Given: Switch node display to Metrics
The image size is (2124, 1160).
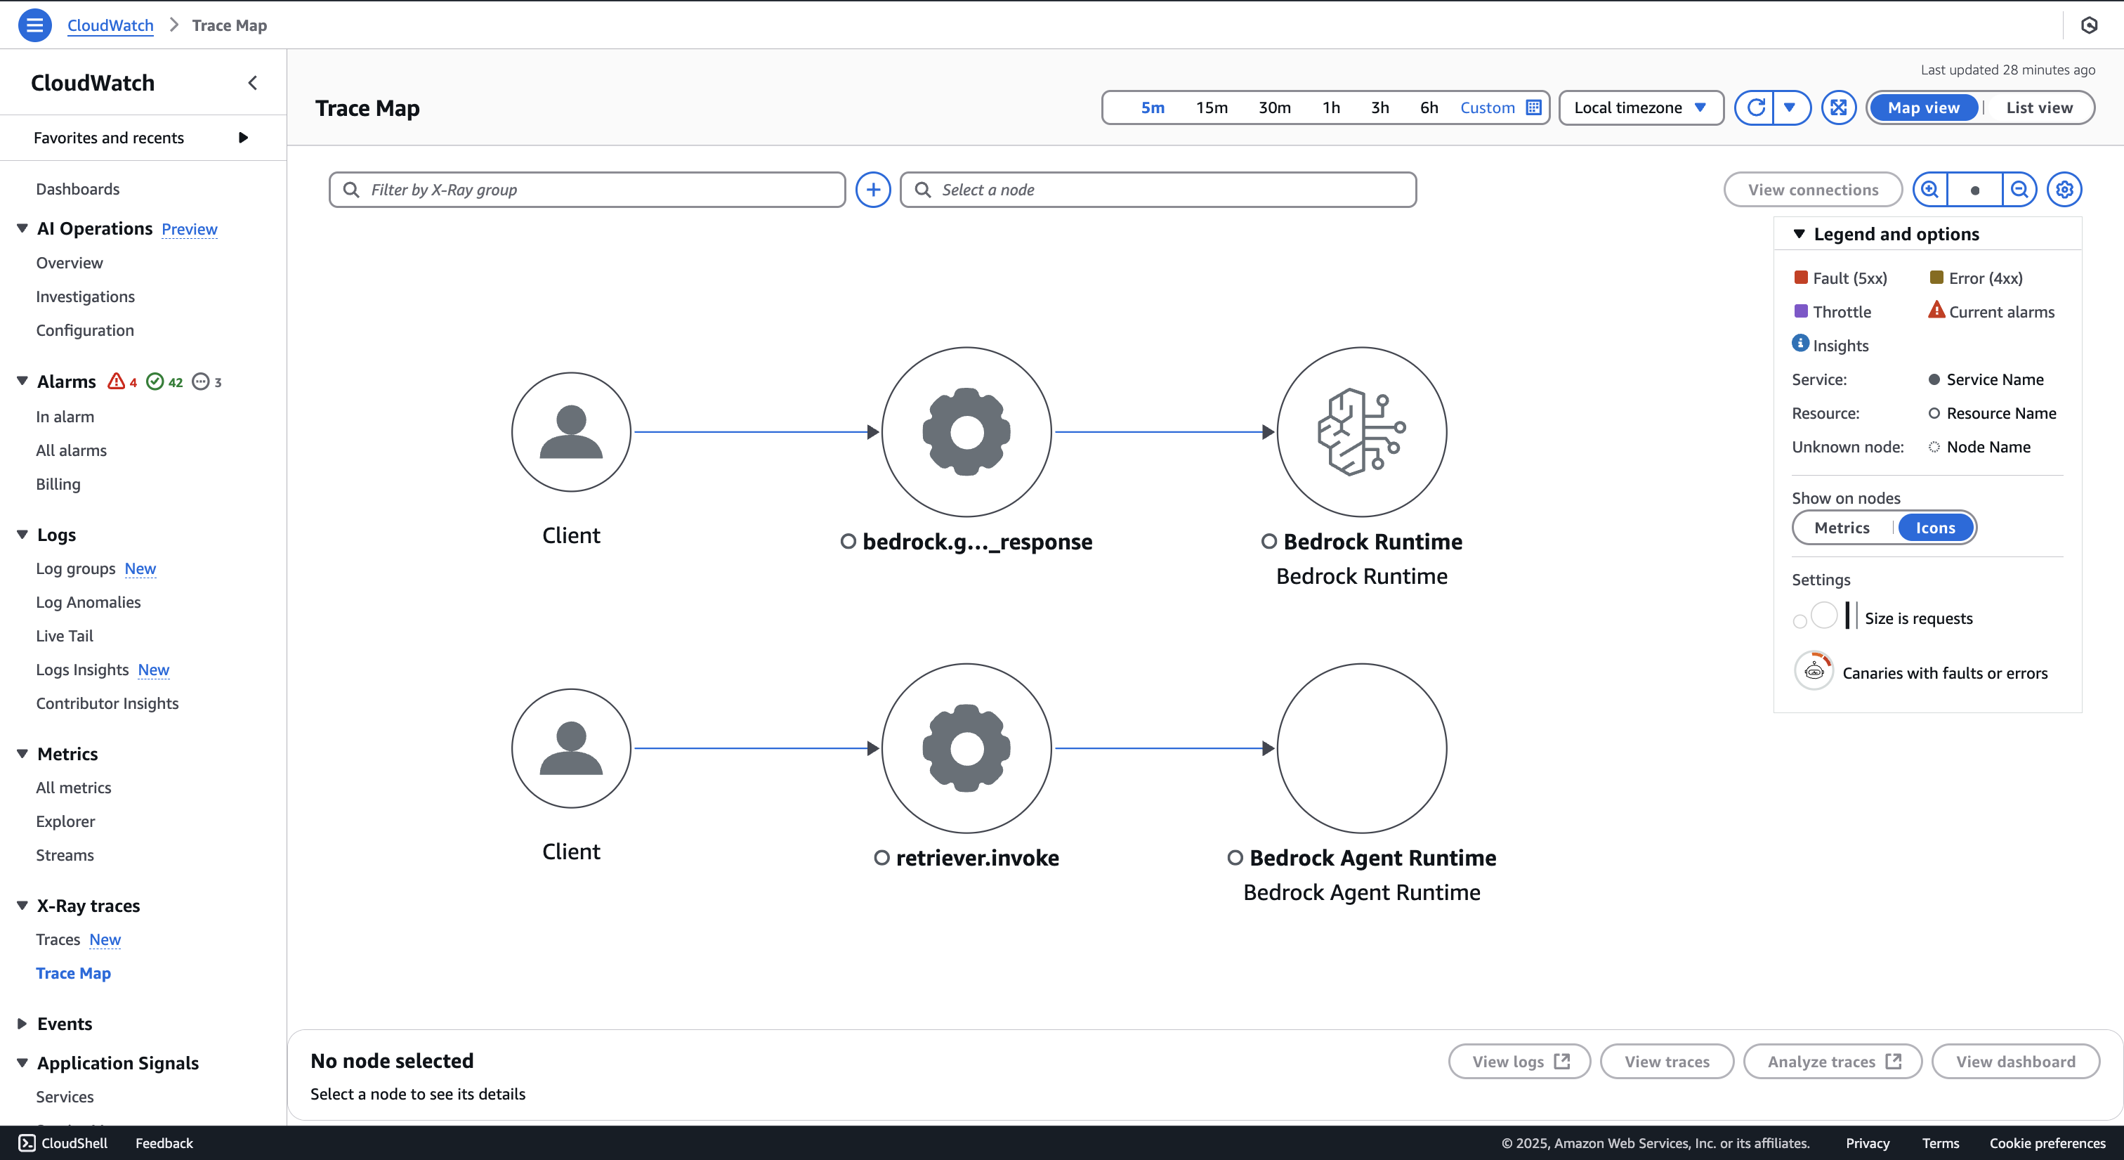Looking at the screenshot, I should click(x=1841, y=527).
